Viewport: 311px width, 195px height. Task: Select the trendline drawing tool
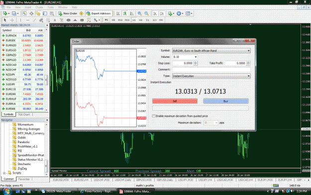pyautogui.click(x=34, y=20)
